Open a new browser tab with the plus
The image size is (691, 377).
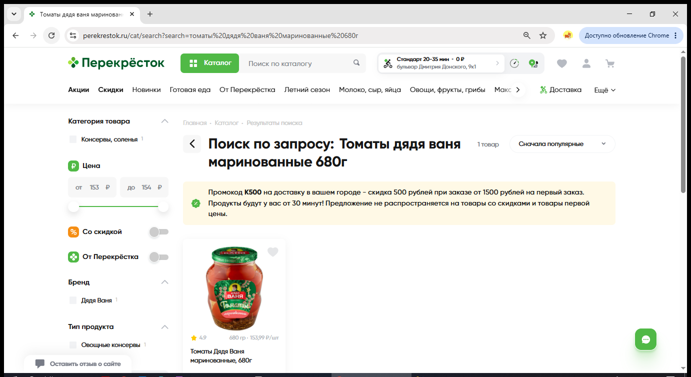click(150, 14)
